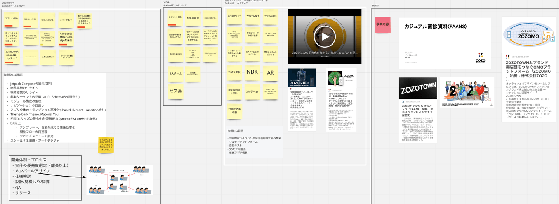Select the ZOZOSUIT sticky note
The image size is (559, 204).
[x=234, y=17]
